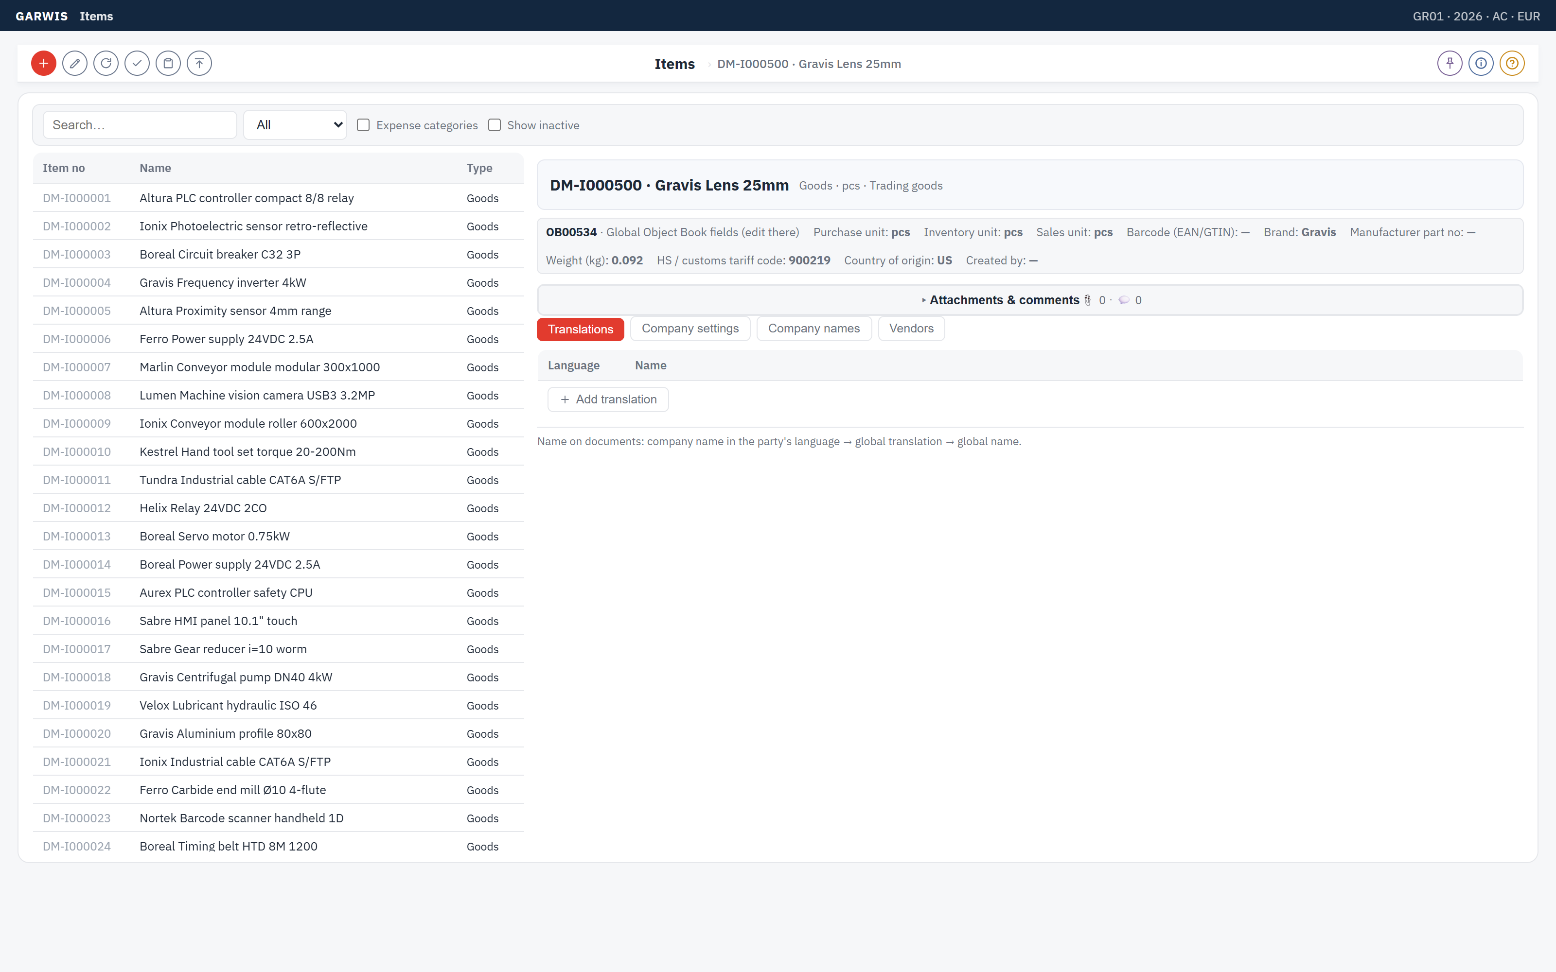Select Sabre HMI panel 10.1" touch
Image resolution: width=1556 pixels, height=972 pixels.
click(x=279, y=621)
